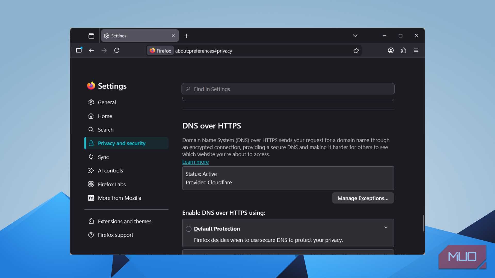Open Firefox support link

(x=126, y=235)
